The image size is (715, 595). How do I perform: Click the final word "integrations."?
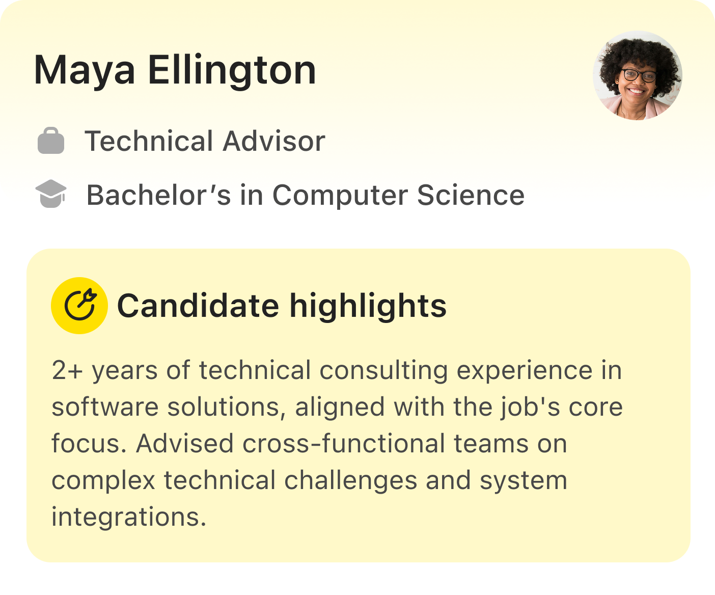pos(129,517)
